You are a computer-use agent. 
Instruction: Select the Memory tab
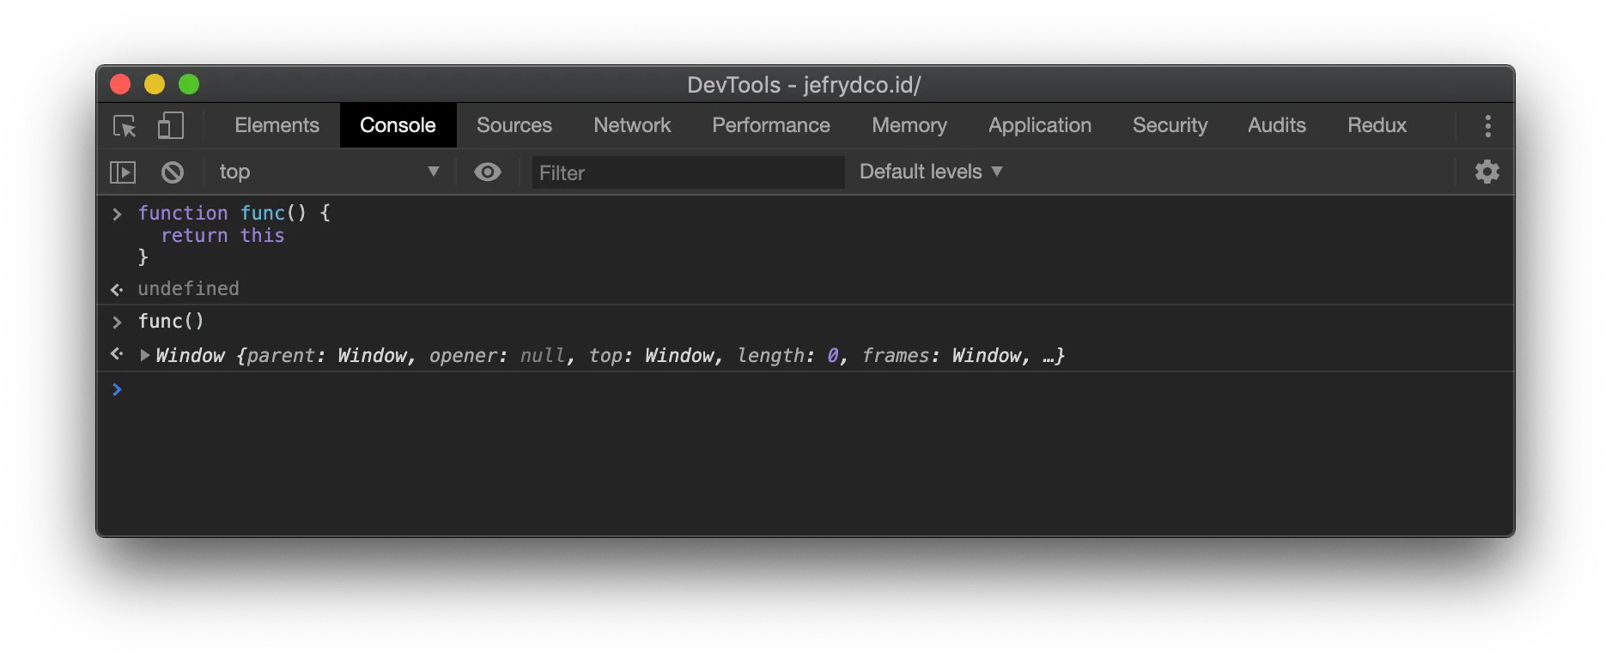(x=909, y=125)
